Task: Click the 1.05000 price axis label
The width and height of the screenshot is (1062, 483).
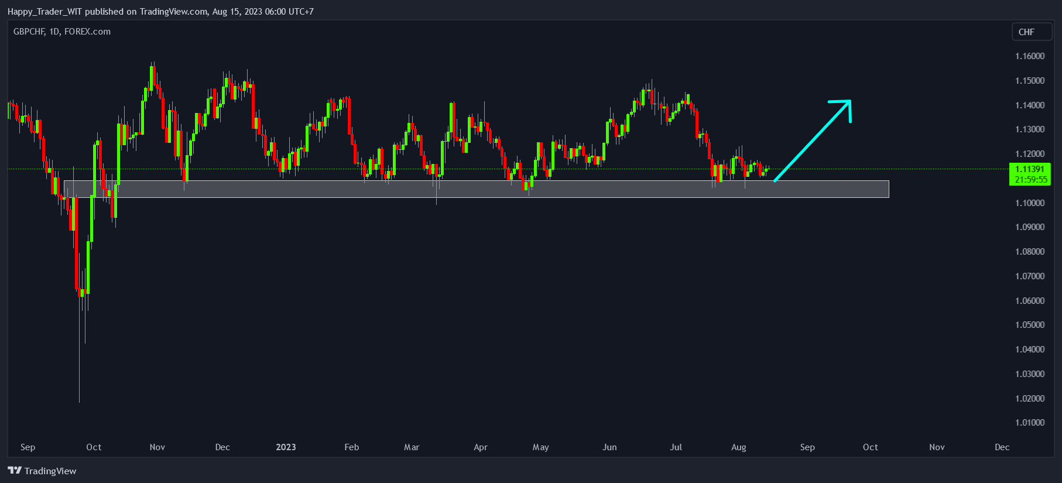Action: (x=1030, y=325)
